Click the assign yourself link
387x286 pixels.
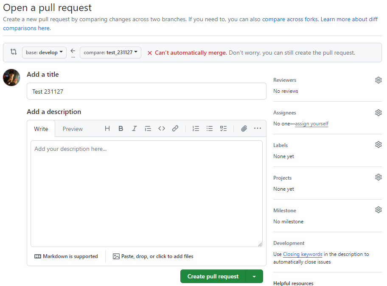click(311, 124)
